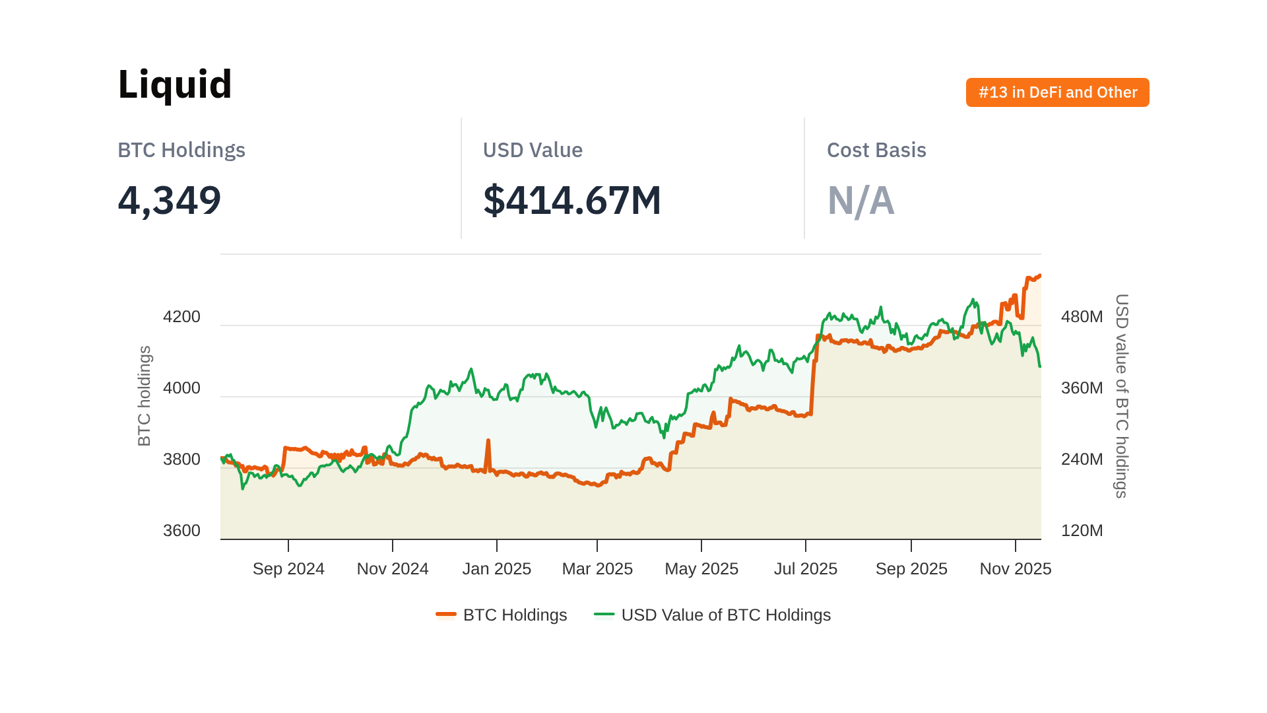Click the Sep 2025 axis label
The width and height of the screenshot is (1267, 713).
point(911,568)
